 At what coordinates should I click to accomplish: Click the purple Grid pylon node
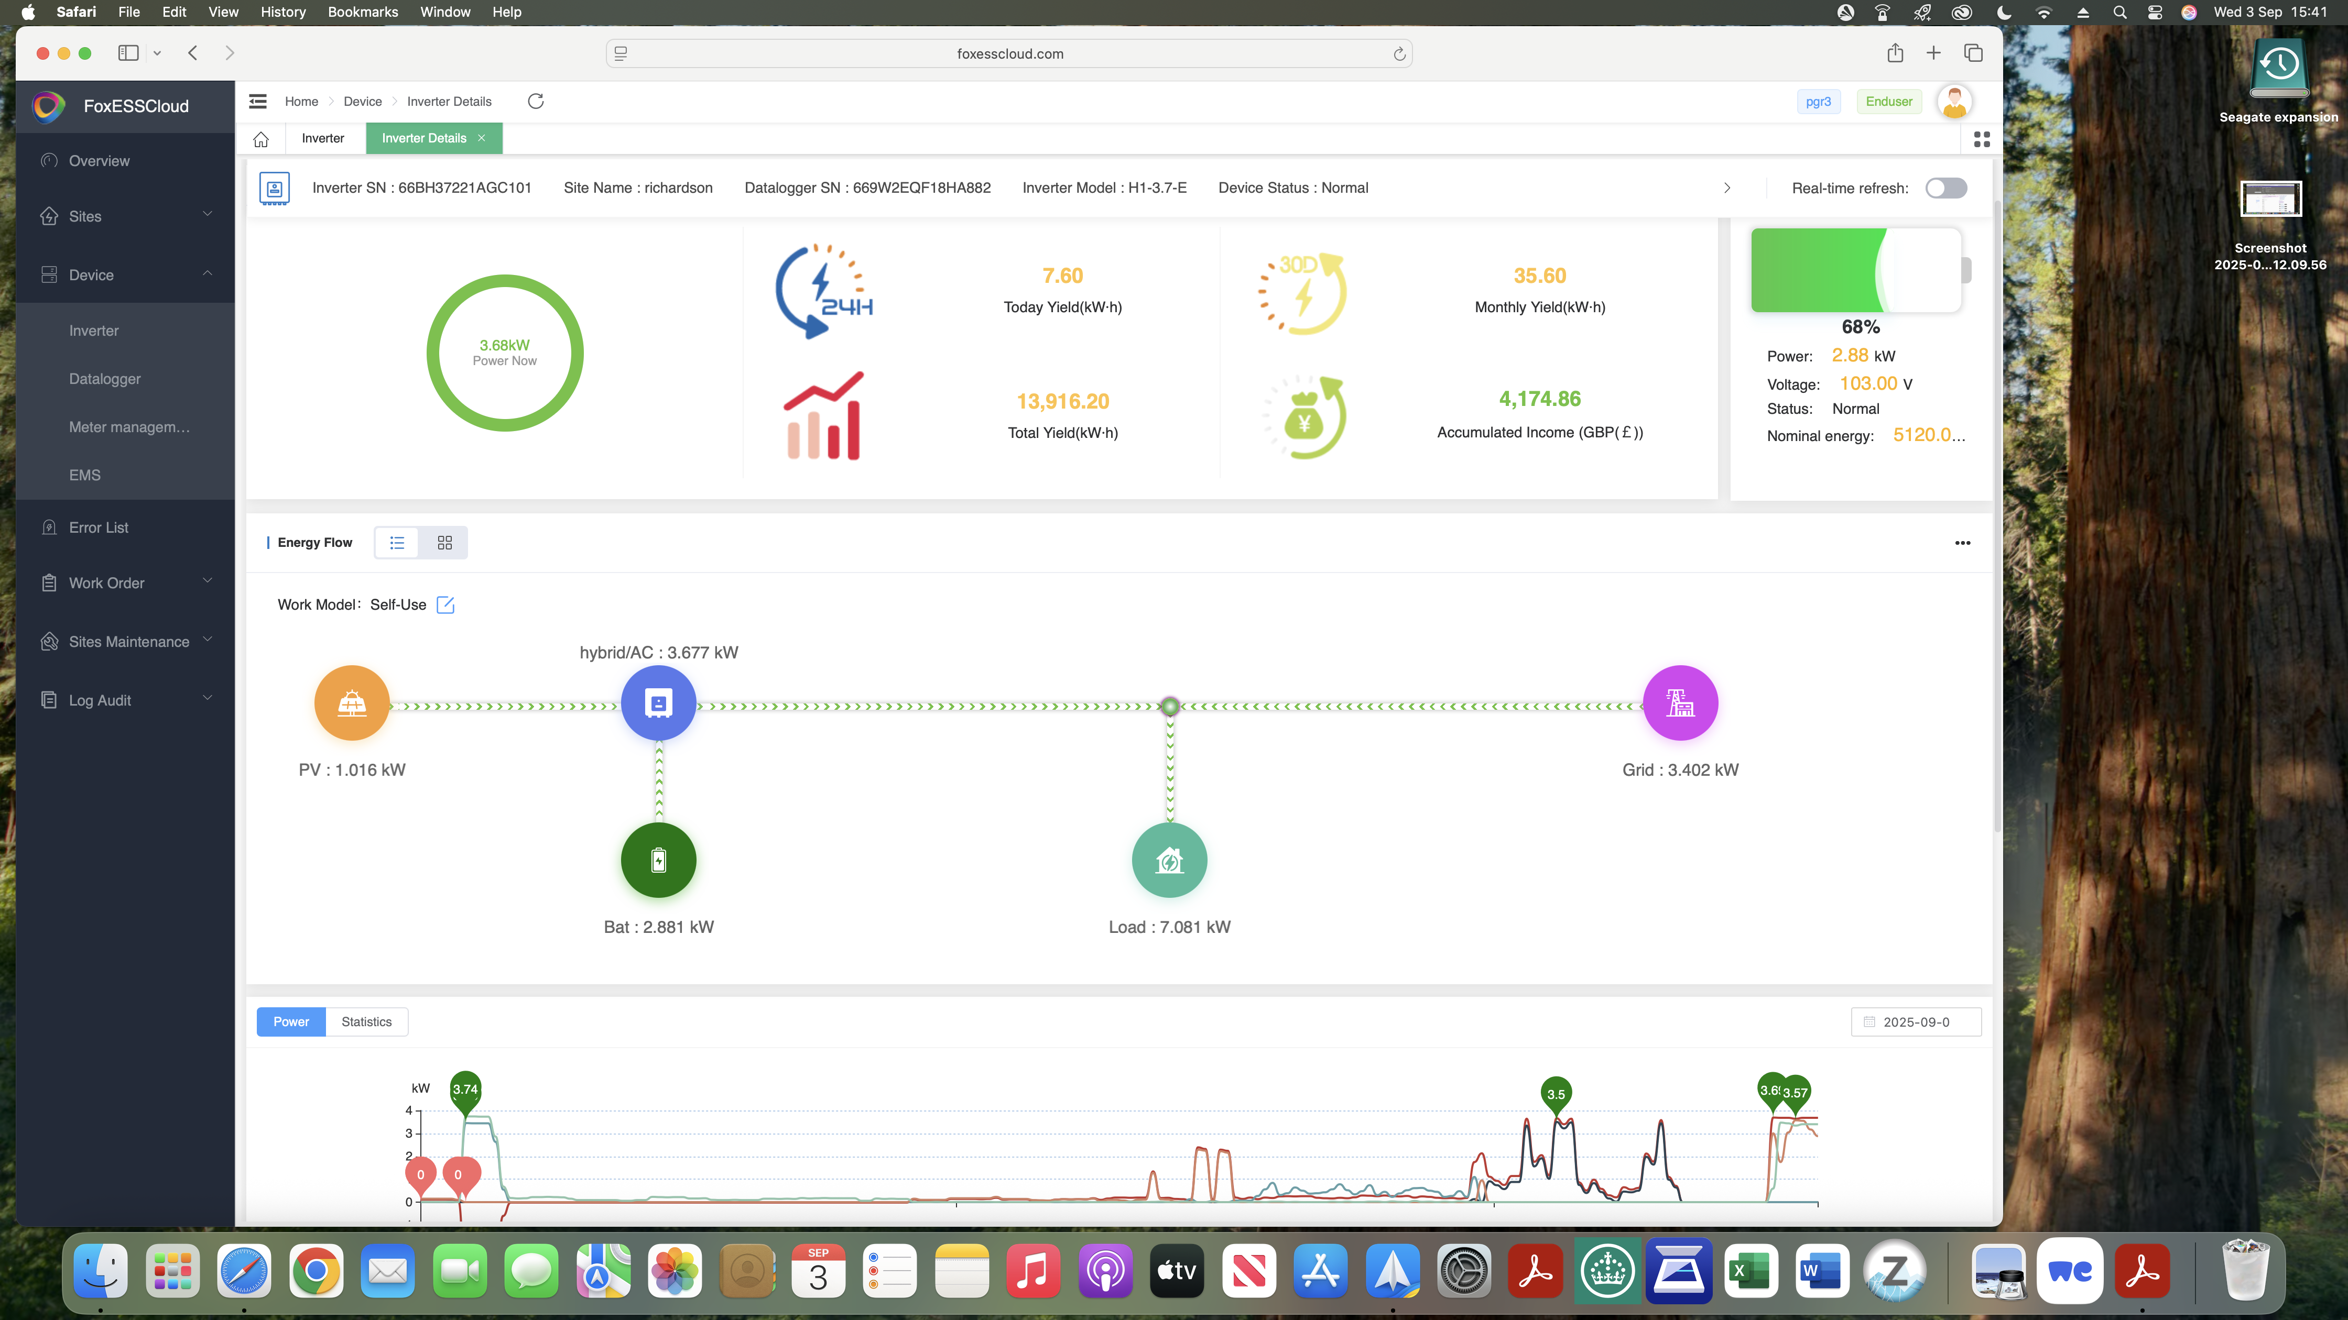coord(1680,703)
